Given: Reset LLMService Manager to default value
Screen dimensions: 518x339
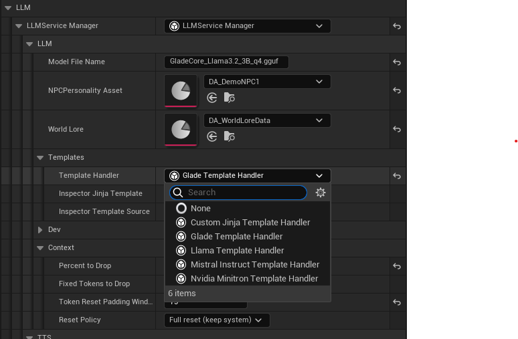Looking at the screenshot, I should 397,26.
